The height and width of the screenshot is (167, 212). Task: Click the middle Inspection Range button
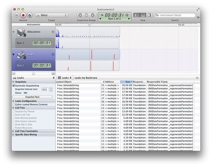pos(86,15)
